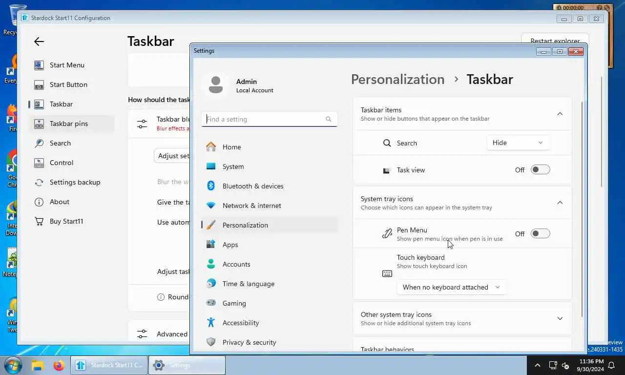The height and width of the screenshot is (375, 625).
Task: Go back using Start11 back arrow
Action: point(39,42)
